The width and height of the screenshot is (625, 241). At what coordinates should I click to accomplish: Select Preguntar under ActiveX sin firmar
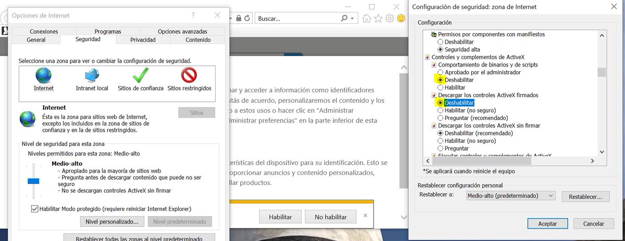point(441,149)
